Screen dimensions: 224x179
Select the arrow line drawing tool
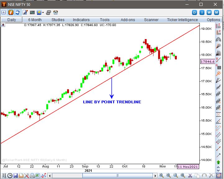coord(218,155)
